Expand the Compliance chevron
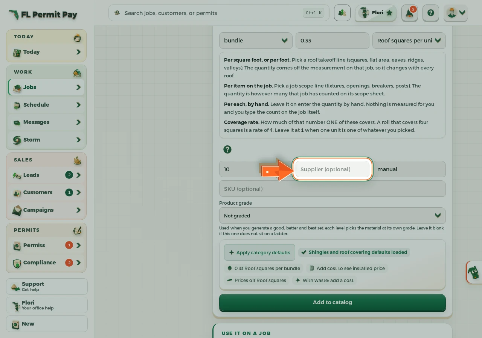Image resolution: width=482 pixels, height=338 pixels. tap(78, 263)
